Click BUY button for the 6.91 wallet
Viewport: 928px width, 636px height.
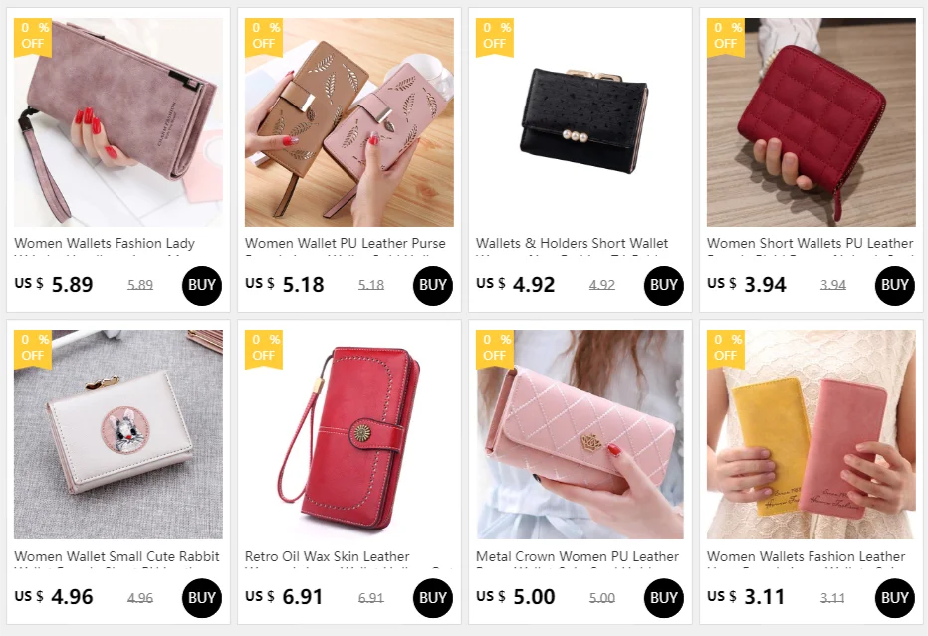(432, 598)
